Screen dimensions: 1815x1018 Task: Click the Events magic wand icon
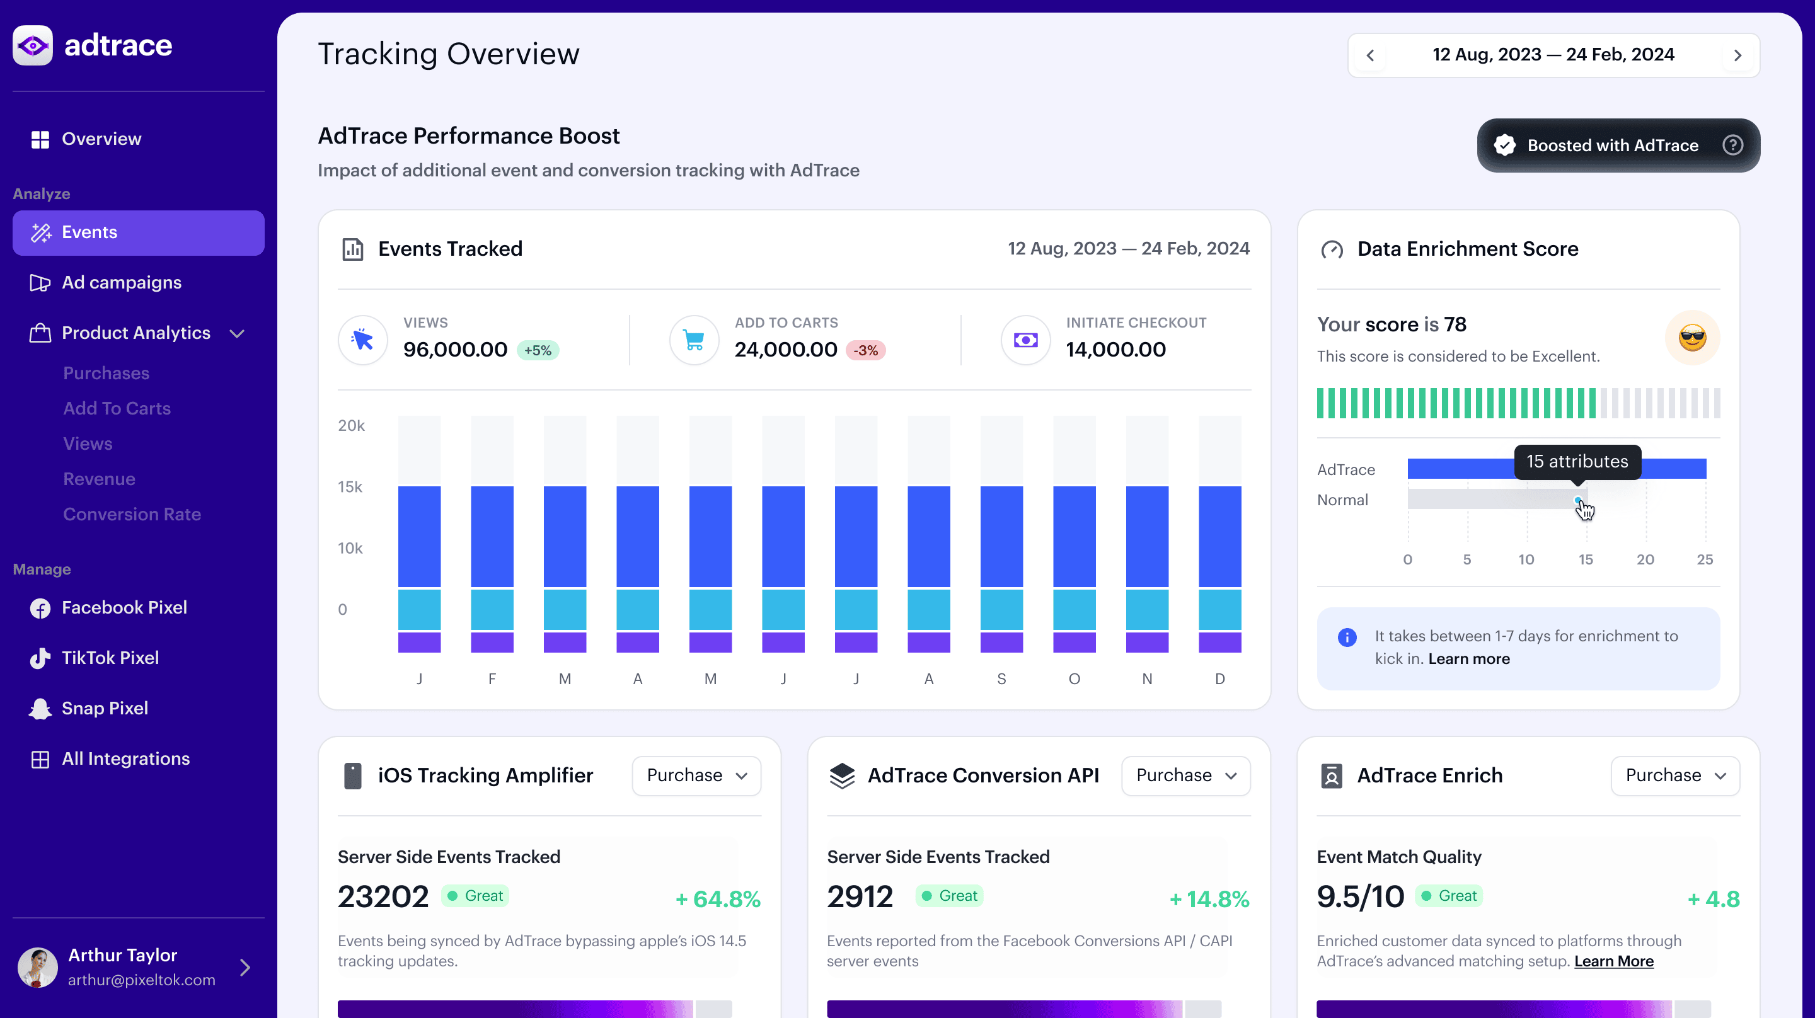click(x=41, y=232)
